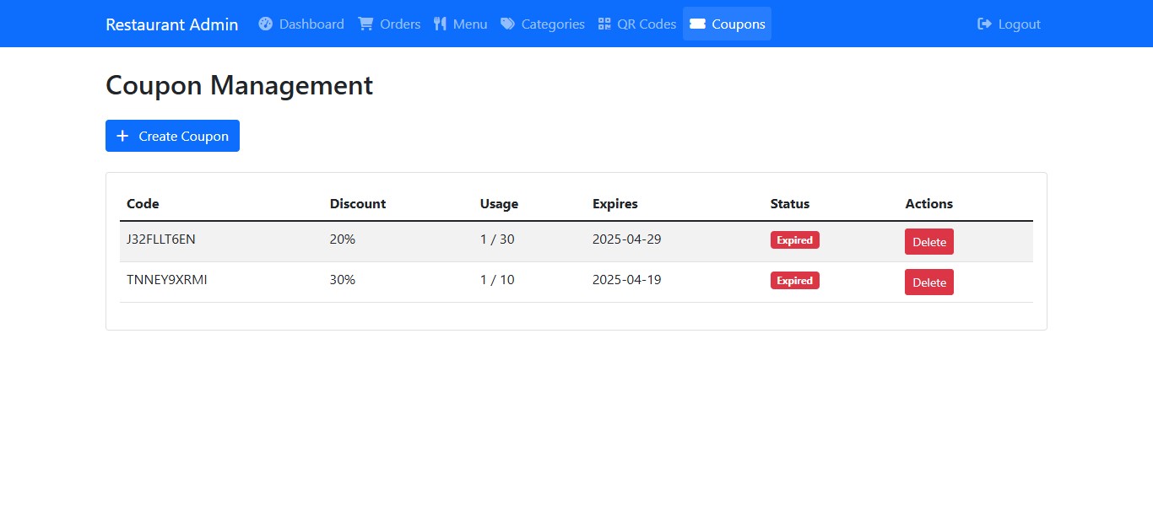
Task: Select the expiry date 2025-04-19 cell
Action: coord(626,279)
